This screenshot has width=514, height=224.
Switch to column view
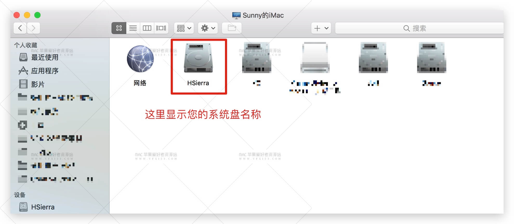[x=147, y=28]
